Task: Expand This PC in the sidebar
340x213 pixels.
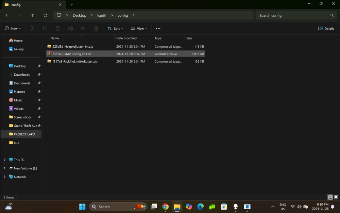Action: [4, 159]
